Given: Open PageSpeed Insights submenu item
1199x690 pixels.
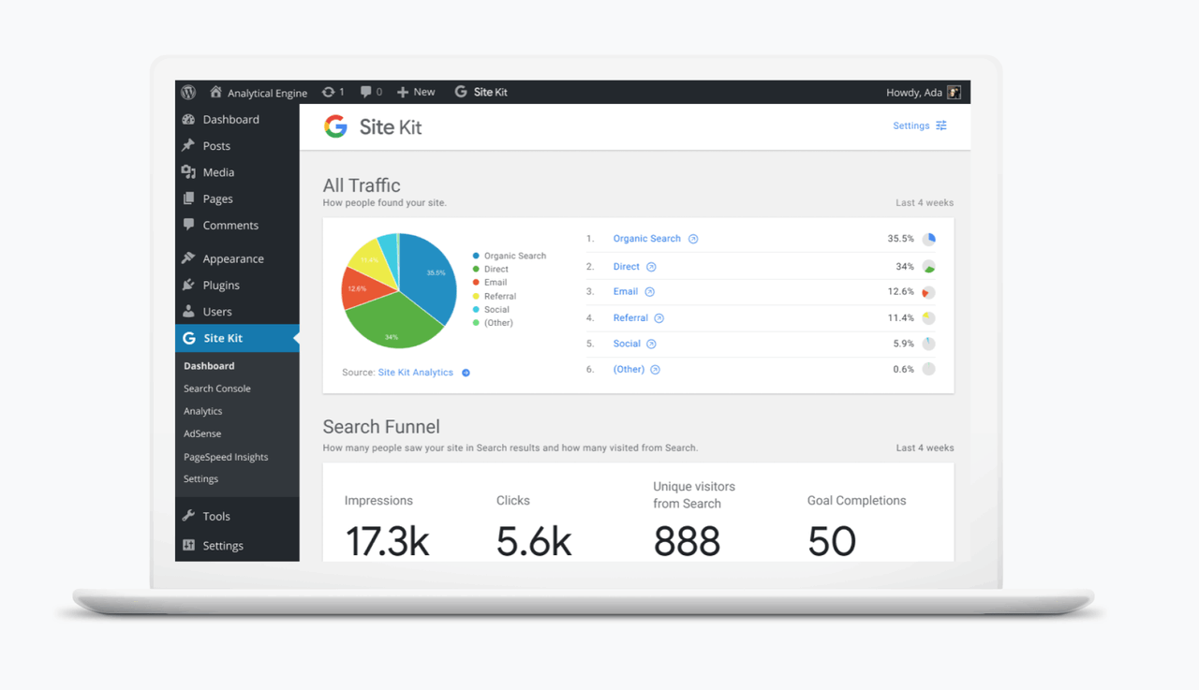Looking at the screenshot, I should click(226, 457).
